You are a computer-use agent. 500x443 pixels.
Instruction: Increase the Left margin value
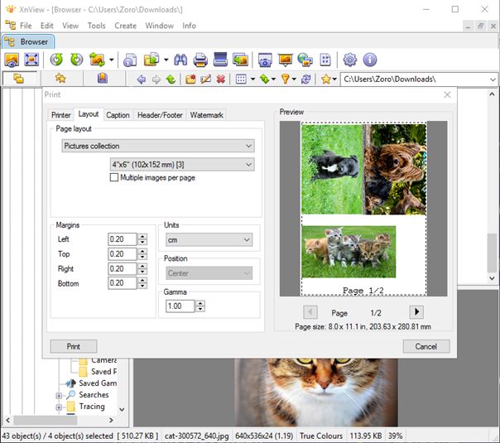(142, 236)
